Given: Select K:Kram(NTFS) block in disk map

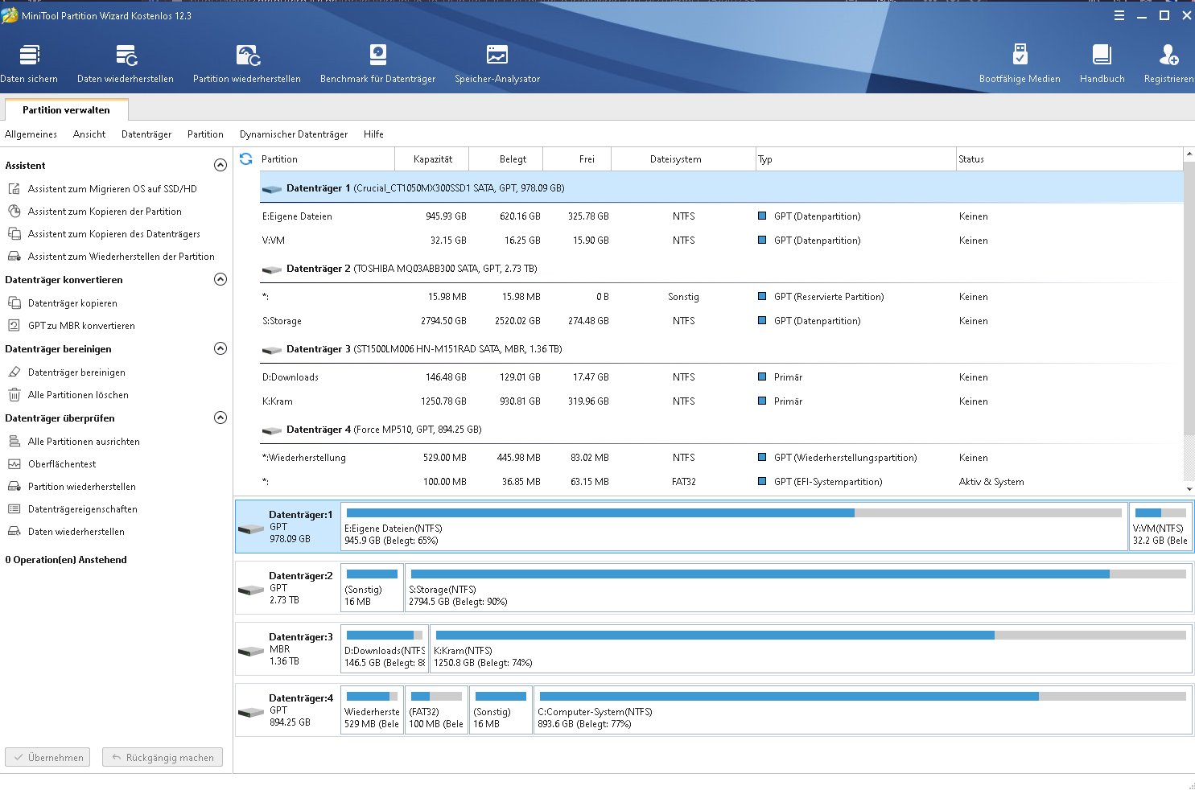Looking at the screenshot, I should pos(811,649).
